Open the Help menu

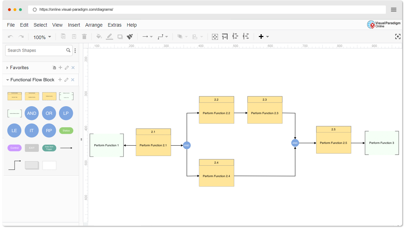point(132,25)
